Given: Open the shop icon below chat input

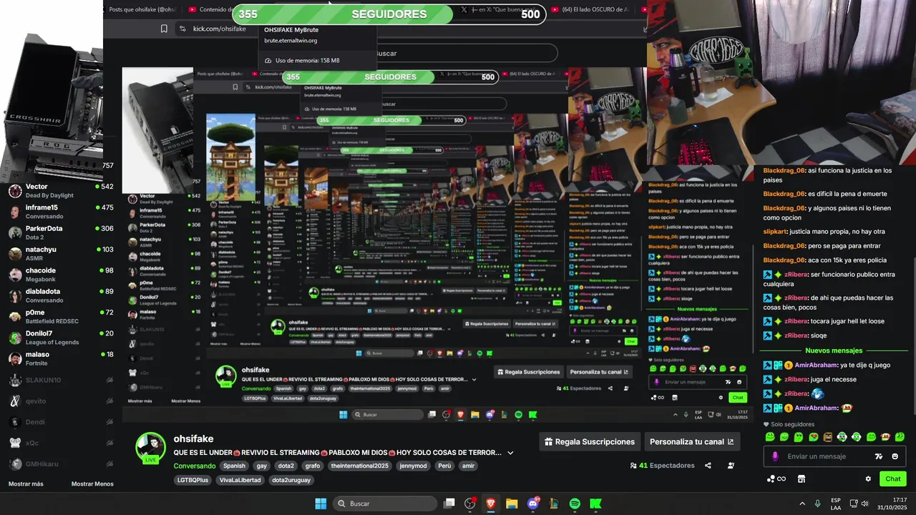Looking at the screenshot, I should (801, 479).
